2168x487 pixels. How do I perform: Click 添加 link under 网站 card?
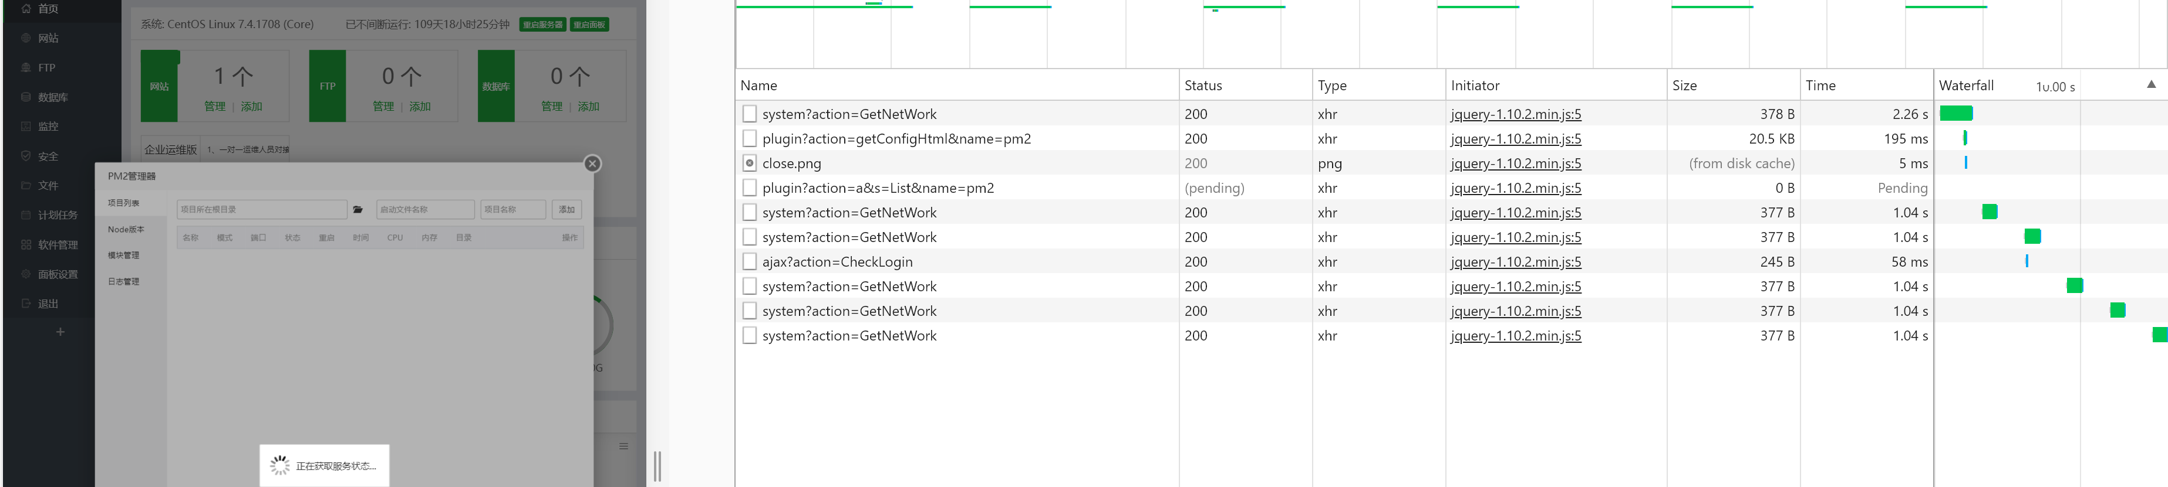(252, 107)
